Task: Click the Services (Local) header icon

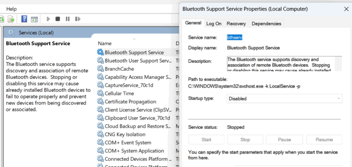Action: [11, 33]
